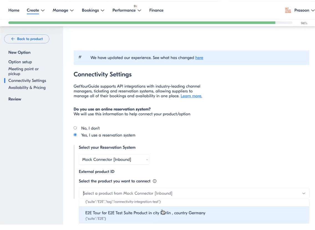Viewport: 315px width, 230px height.
Task: Click the announcement icon in update banner
Action: [x=80, y=57]
